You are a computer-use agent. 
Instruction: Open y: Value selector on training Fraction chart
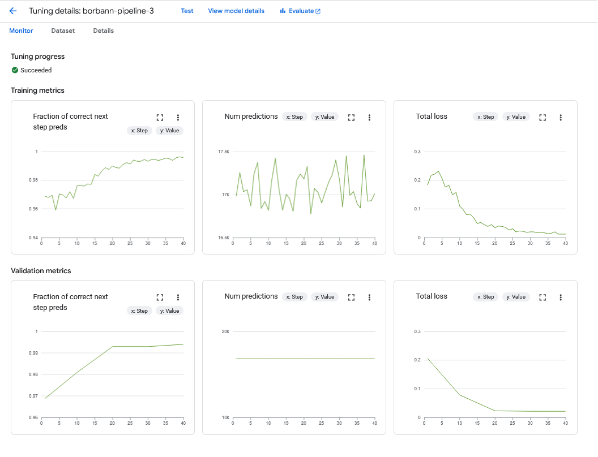click(169, 130)
